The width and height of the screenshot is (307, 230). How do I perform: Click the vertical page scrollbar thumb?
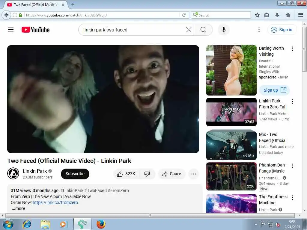(304, 49)
